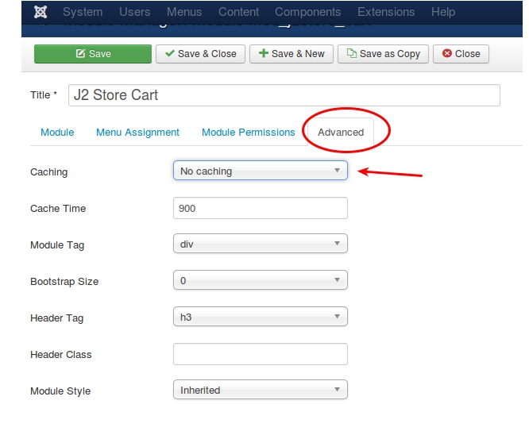Expand the Module Style dropdown
This screenshot has width=529, height=435.
pyautogui.click(x=261, y=390)
